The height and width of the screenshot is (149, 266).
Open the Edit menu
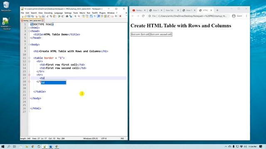(27, 13)
